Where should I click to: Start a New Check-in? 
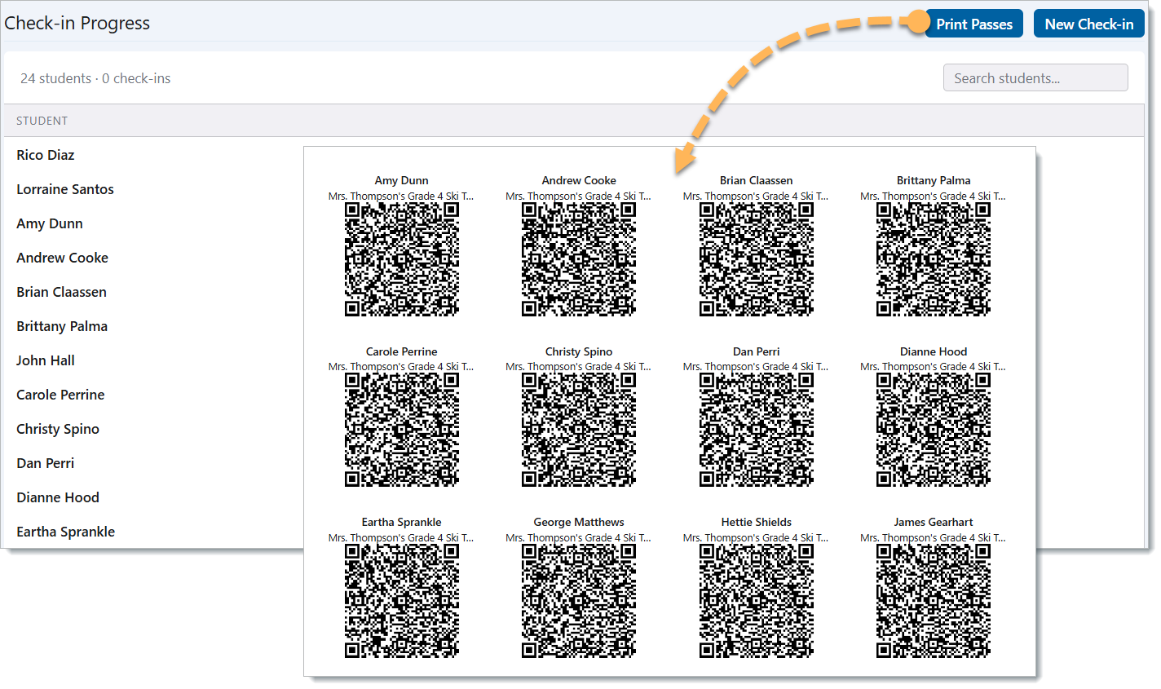tap(1088, 24)
